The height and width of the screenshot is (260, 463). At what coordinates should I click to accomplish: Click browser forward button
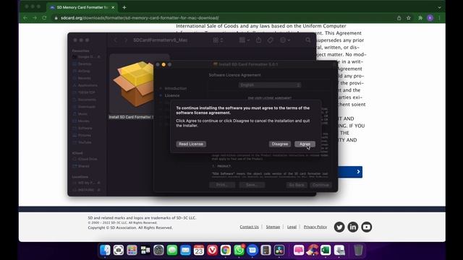35,18
